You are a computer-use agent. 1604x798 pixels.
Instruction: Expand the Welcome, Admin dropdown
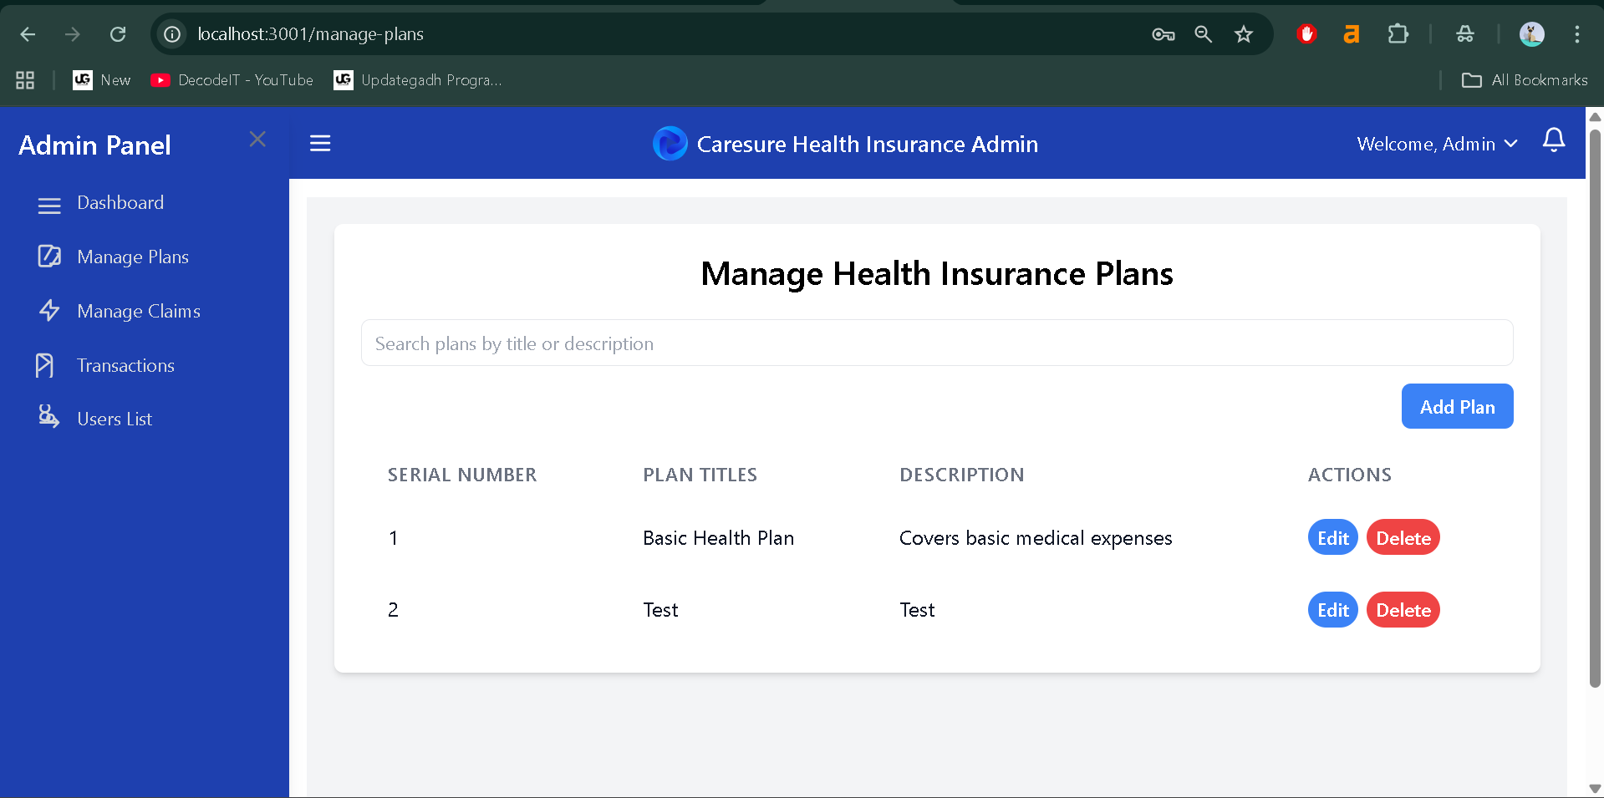tap(1437, 145)
